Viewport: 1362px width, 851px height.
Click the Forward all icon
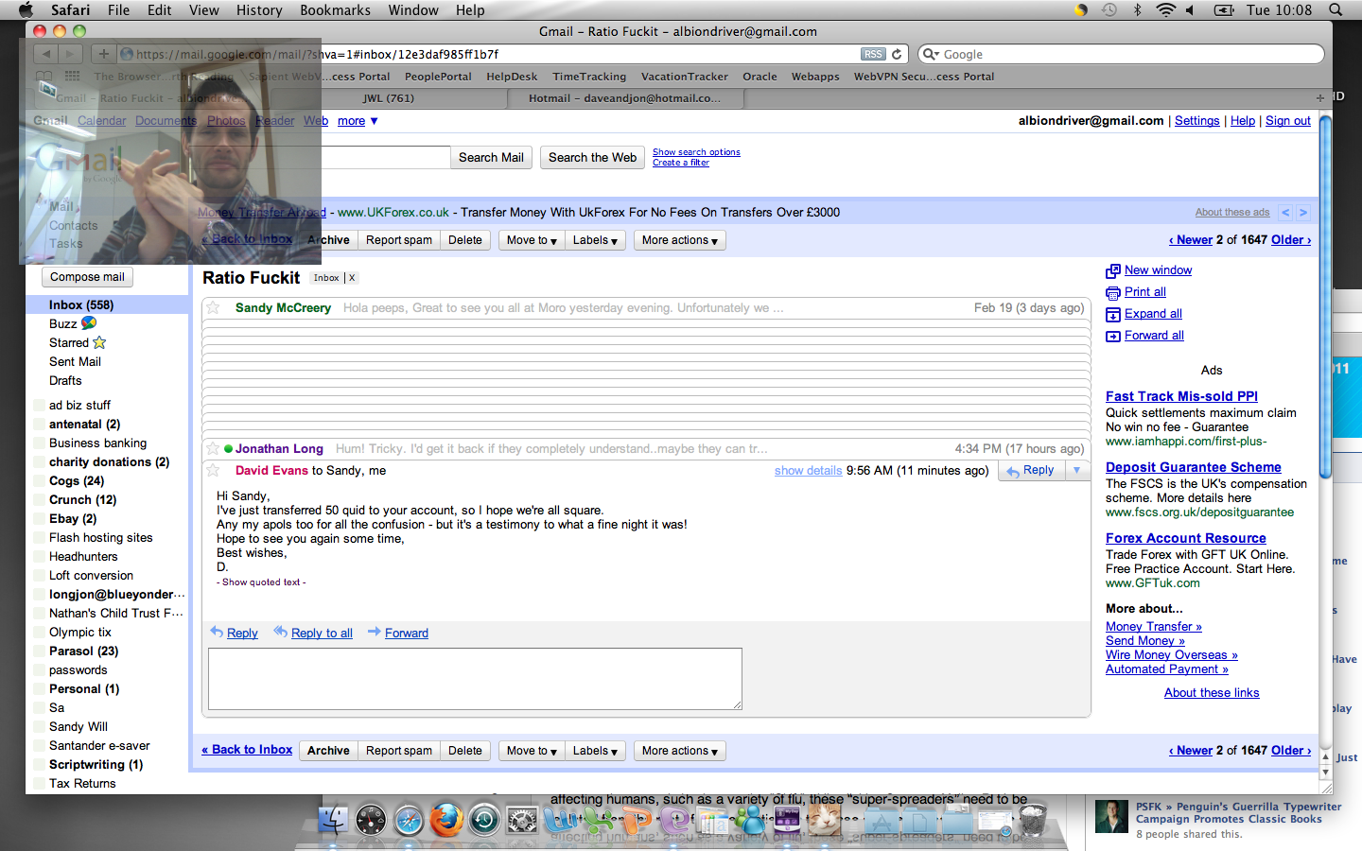coord(1113,337)
